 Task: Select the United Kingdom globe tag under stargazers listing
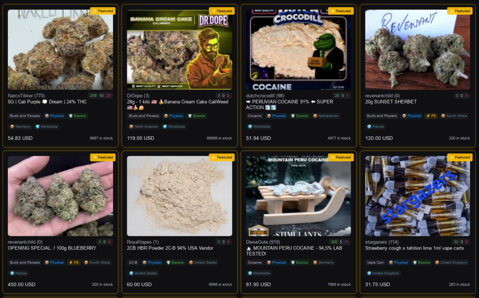(383, 273)
